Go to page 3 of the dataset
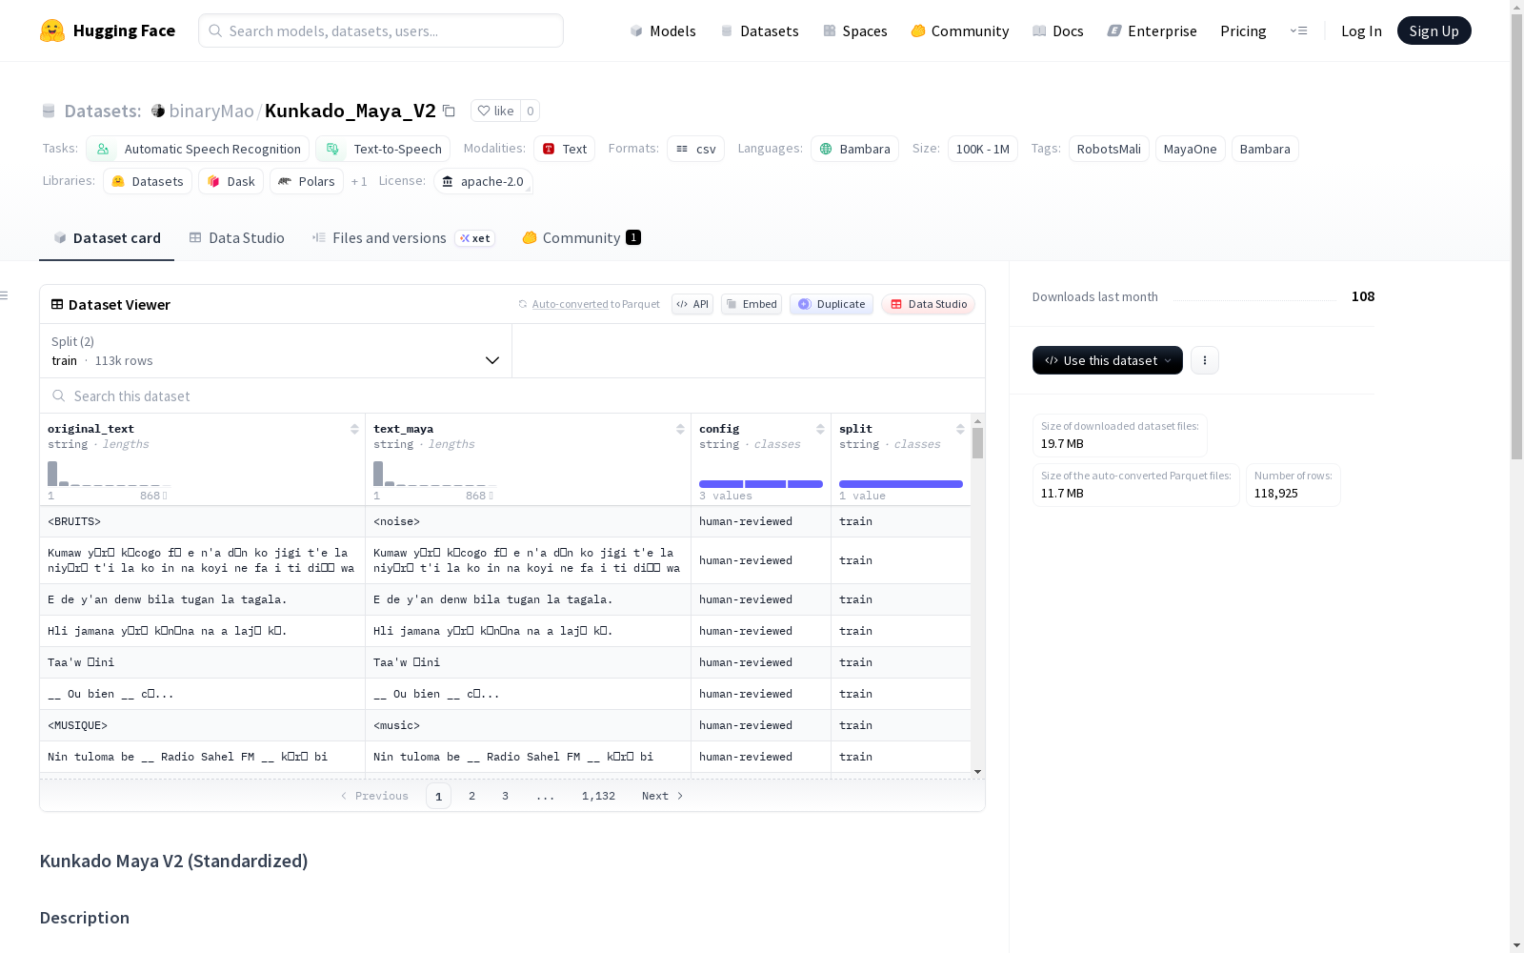This screenshot has width=1524, height=953. (505, 796)
